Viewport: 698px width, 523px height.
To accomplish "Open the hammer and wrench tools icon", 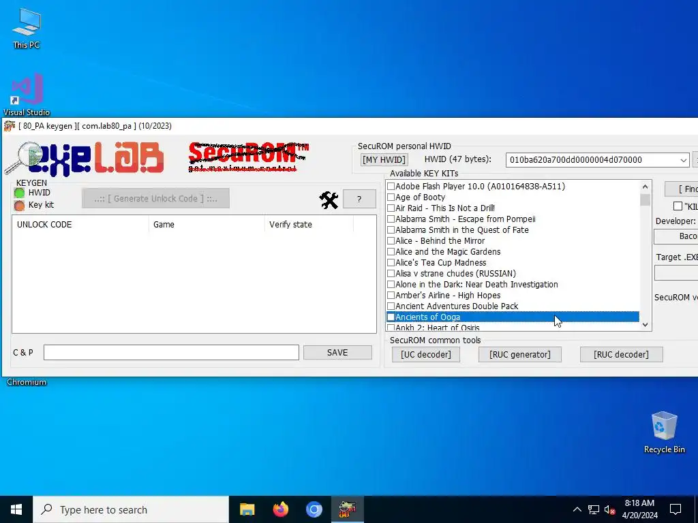I will coord(329,200).
